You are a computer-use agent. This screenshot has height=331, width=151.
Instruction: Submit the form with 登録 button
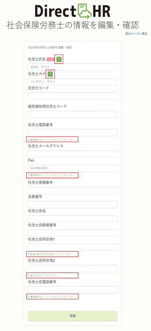click(x=73, y=316)
